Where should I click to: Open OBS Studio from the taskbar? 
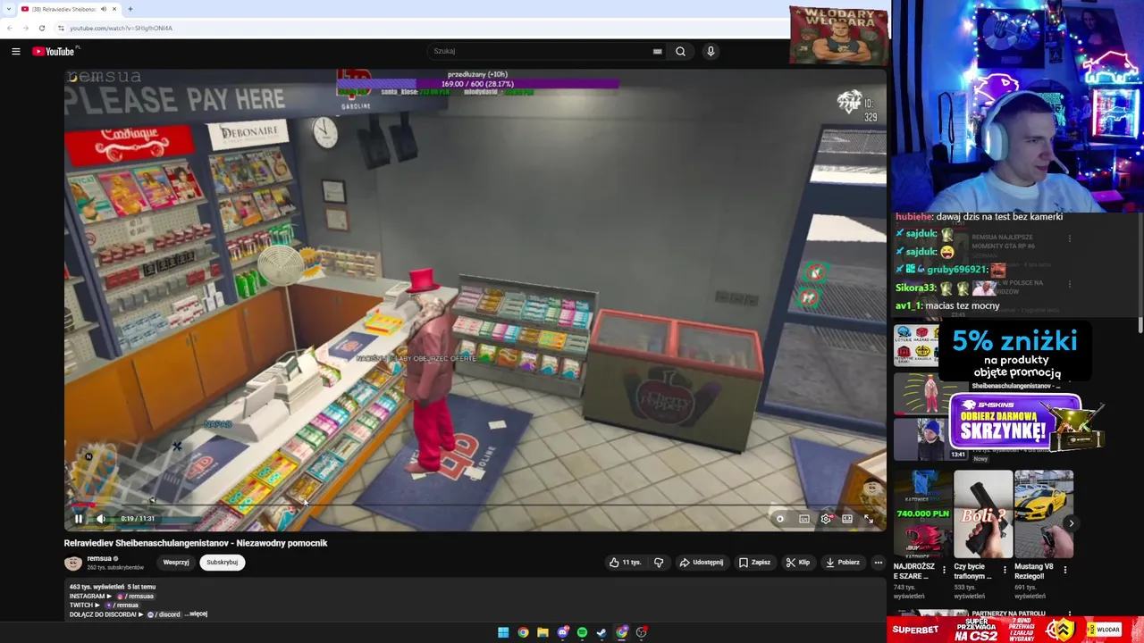tap(642, 632)
